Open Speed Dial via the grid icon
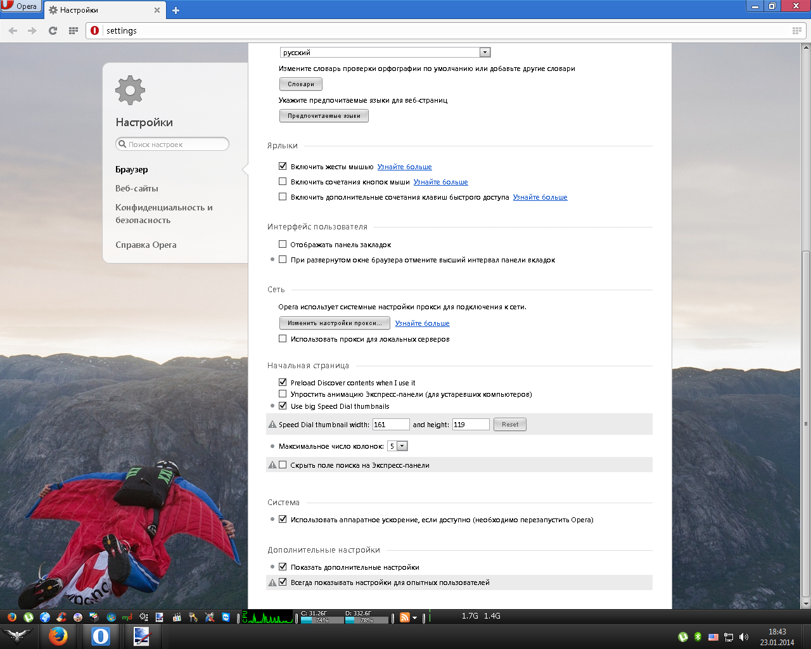This screenshot has height=649, width=811. pyautogui.click(x=73, y=30)
